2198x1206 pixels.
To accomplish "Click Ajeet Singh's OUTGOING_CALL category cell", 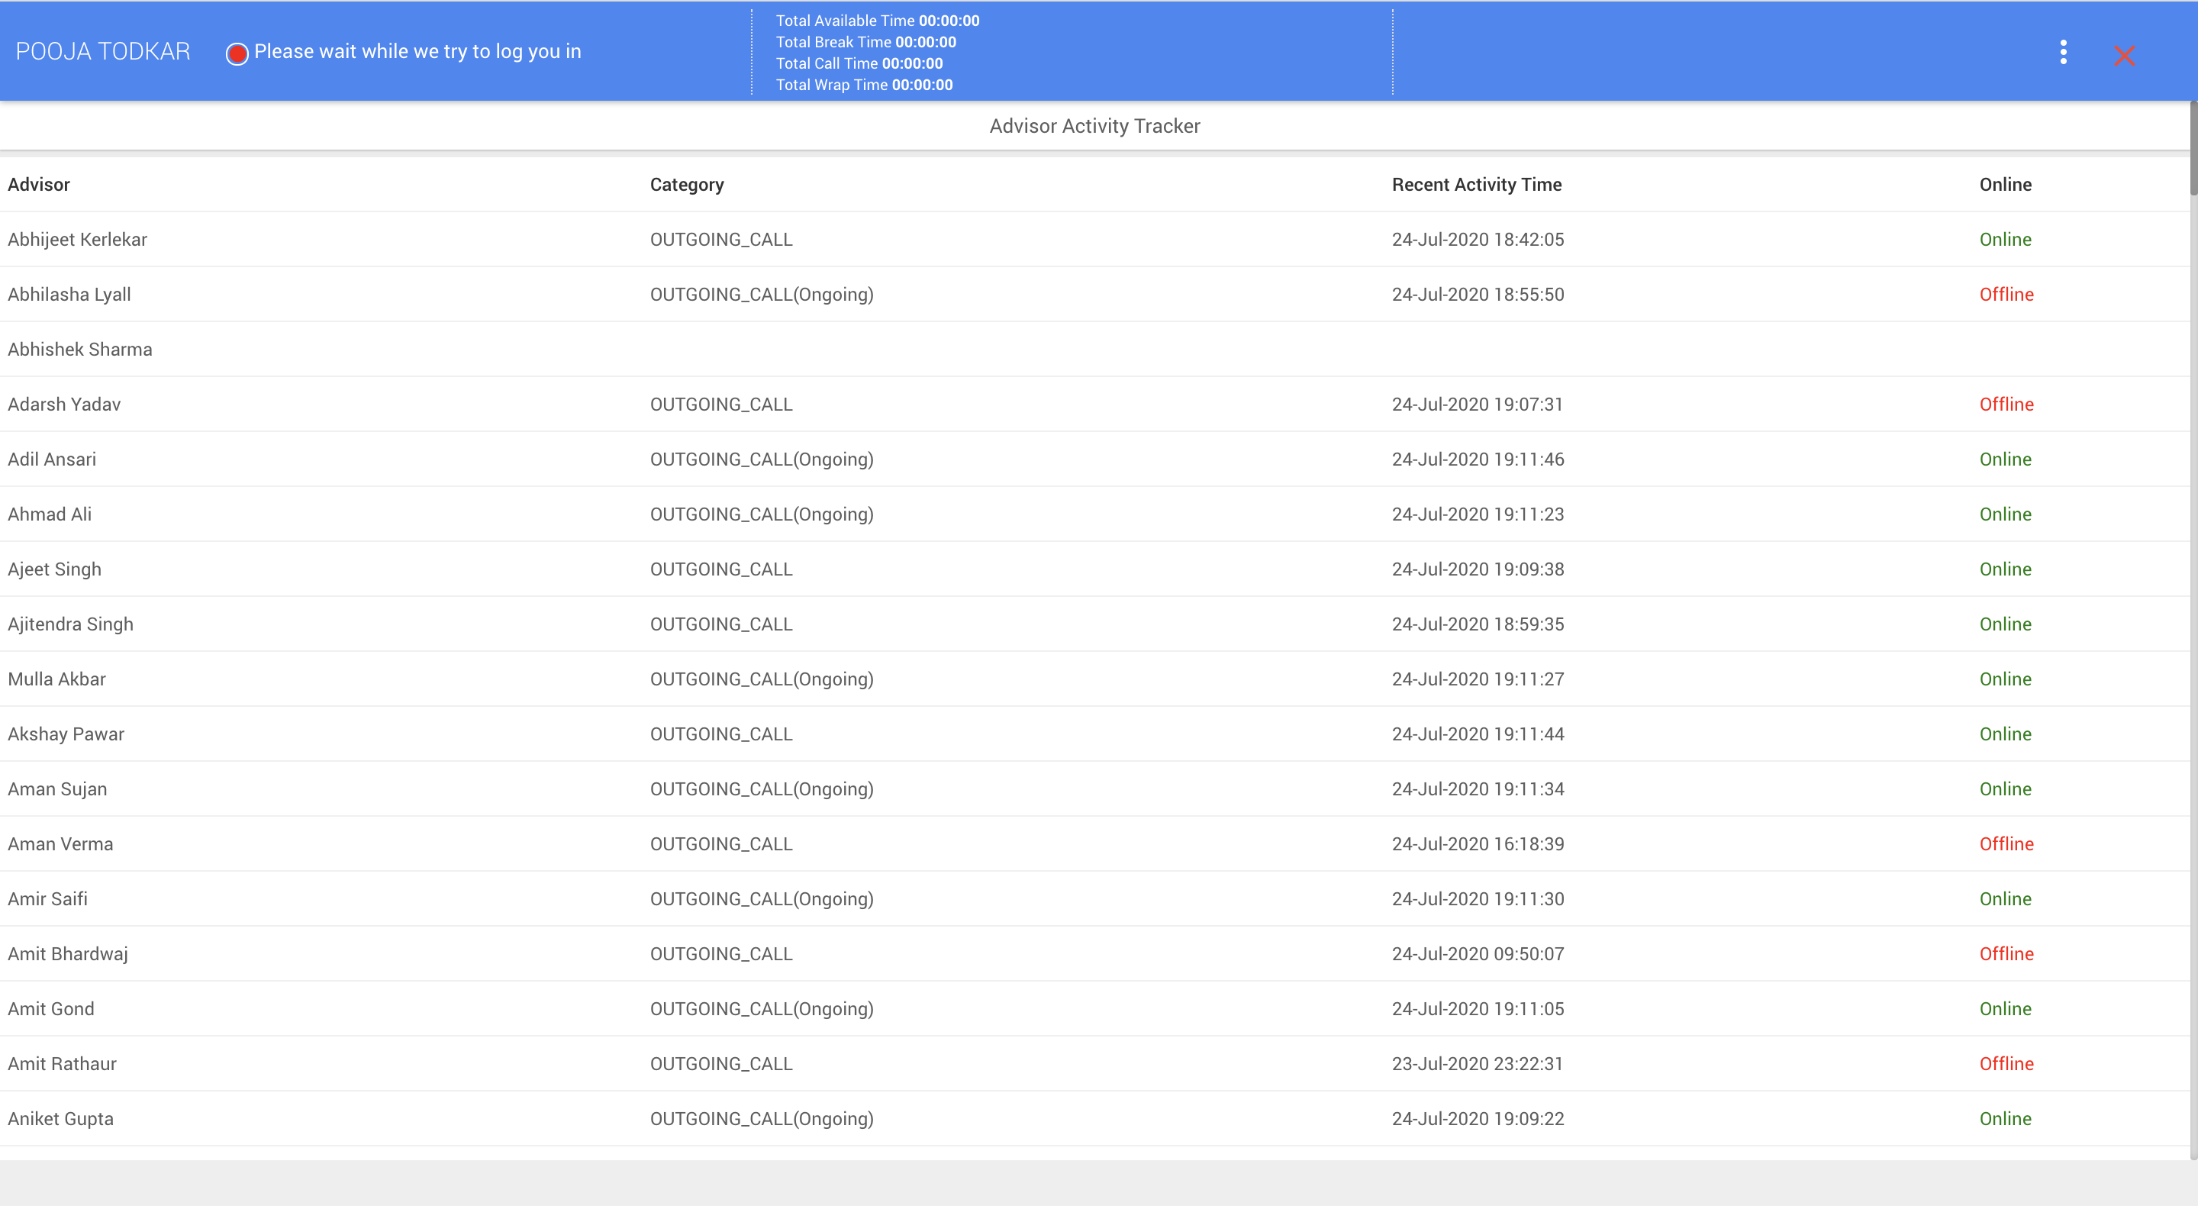I will (722, 569).
